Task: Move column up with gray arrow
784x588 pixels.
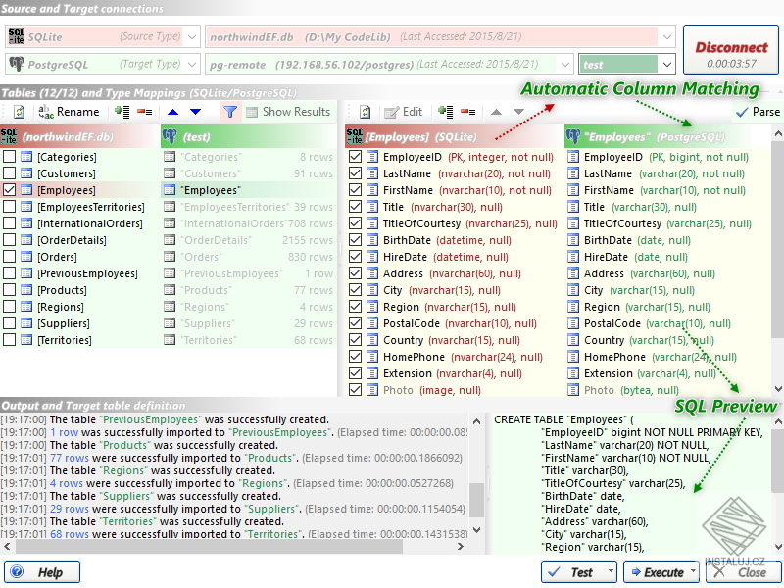Action: coord(496,112)
